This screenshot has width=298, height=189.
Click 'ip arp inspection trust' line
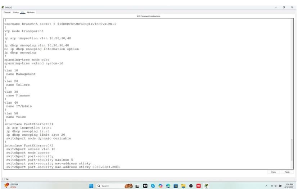29,128
